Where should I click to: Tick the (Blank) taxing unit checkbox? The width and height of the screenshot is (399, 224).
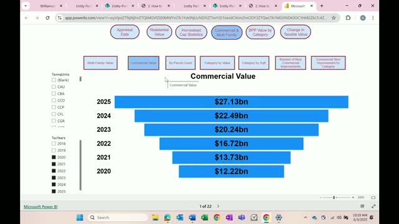click(54, 80)
